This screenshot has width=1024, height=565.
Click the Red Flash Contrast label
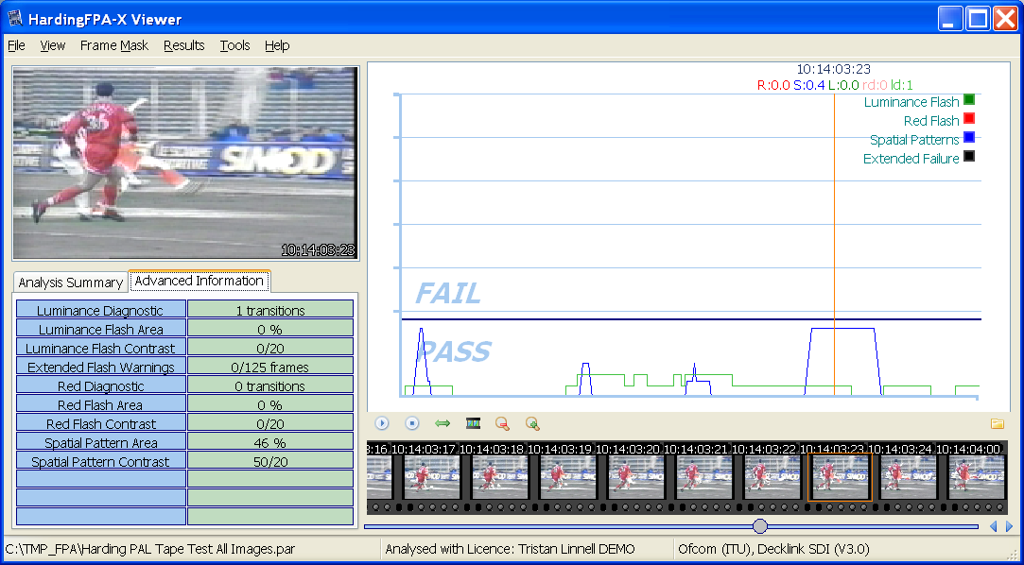pos(100,424)
